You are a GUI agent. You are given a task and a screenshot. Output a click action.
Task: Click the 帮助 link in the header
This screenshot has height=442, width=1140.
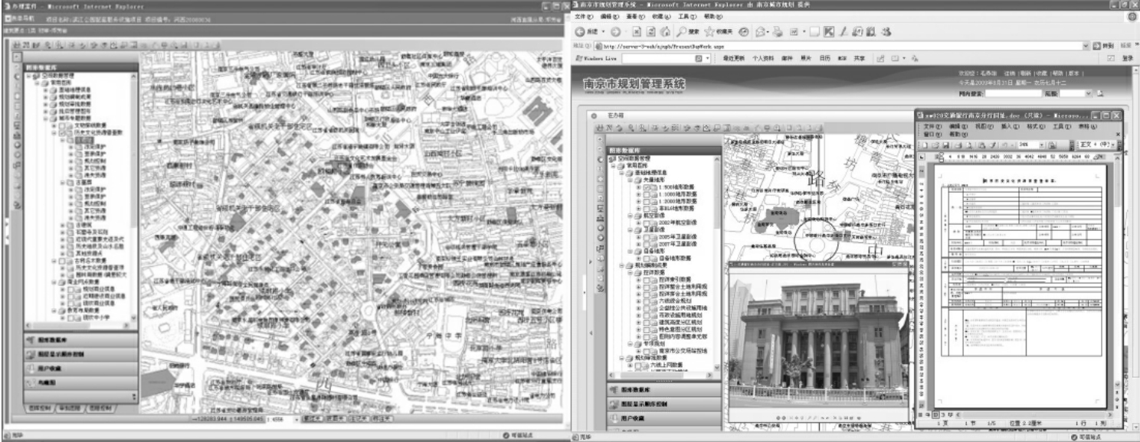[1058, 73]
